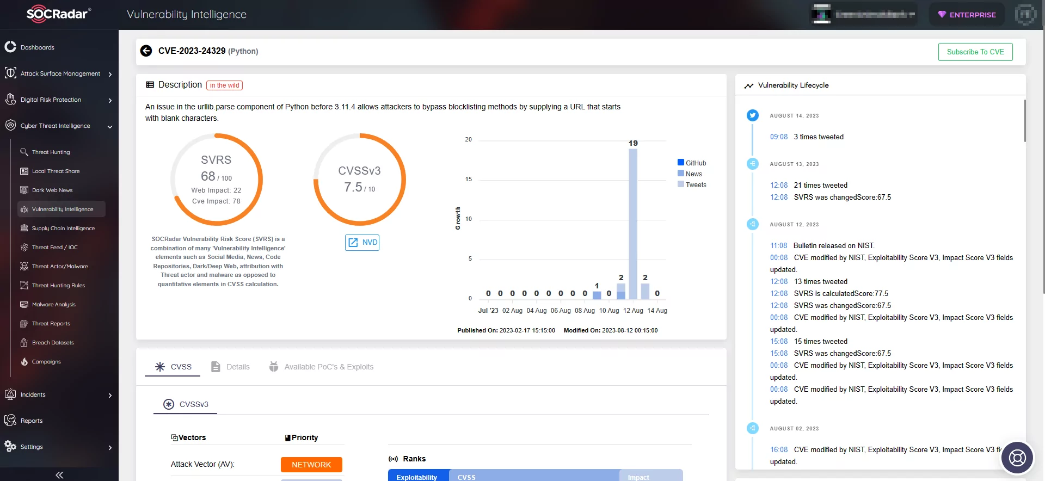
Task: Click the user avatar in the top bar
Action: tap(1026, 15)
